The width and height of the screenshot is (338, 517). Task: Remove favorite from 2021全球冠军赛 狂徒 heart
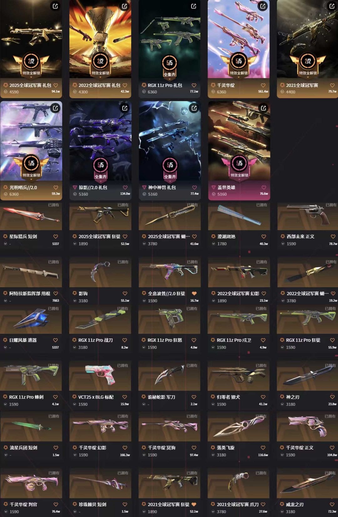coord(194,504)
